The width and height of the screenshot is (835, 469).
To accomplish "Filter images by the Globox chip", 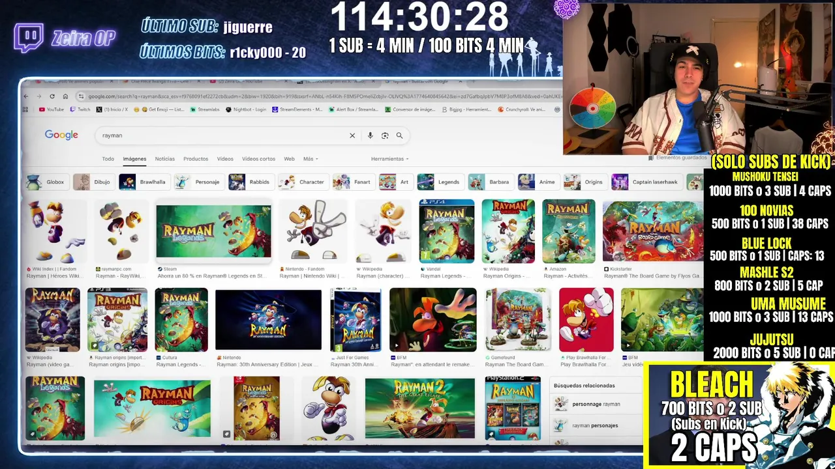I will (46, 182).
